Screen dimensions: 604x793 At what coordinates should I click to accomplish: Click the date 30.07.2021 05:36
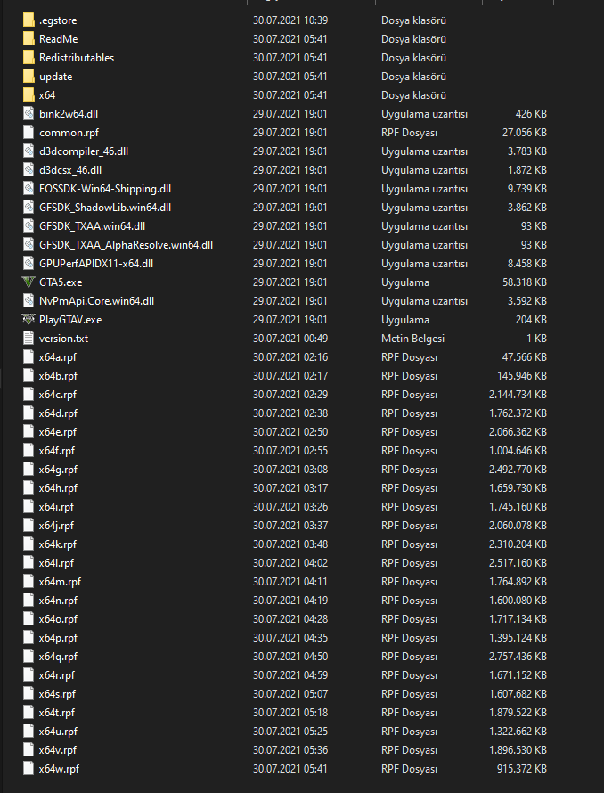(290, 750)
